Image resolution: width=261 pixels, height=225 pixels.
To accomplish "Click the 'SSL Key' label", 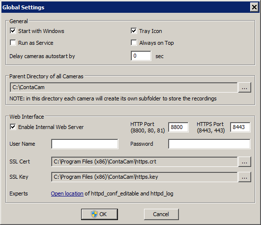I will point(19,177).
